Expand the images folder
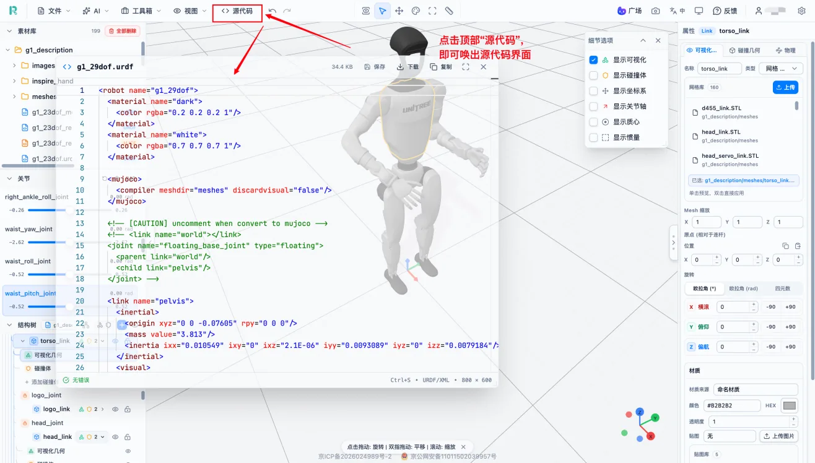815x463 pixels. coord(15,66)
